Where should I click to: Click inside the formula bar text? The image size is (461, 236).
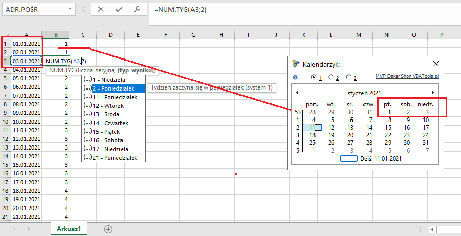(x=181, y=10)
